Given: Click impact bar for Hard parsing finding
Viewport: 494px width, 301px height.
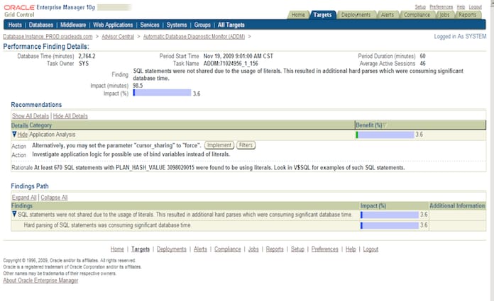Looking at the screenshot, I should 390,225.
